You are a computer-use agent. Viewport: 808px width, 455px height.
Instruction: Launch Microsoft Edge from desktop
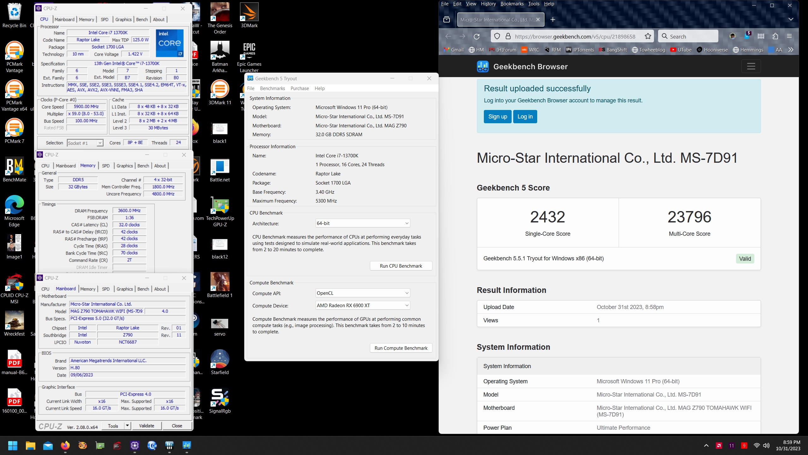pos(14,211)
